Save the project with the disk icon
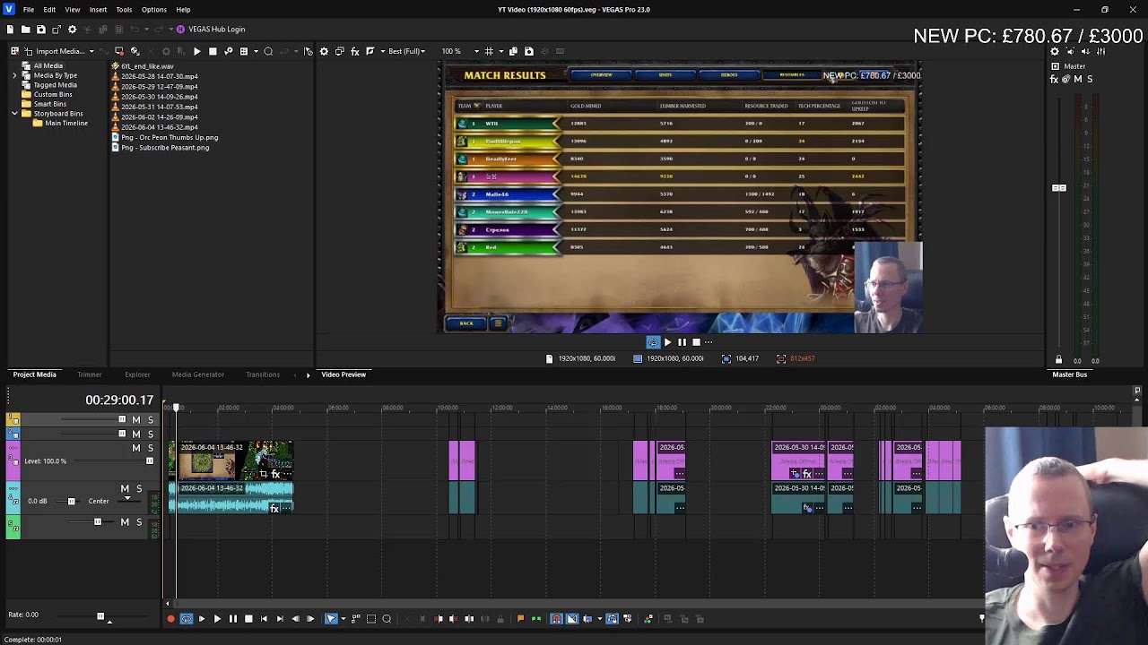The image size is (1148, 645). 40,30
